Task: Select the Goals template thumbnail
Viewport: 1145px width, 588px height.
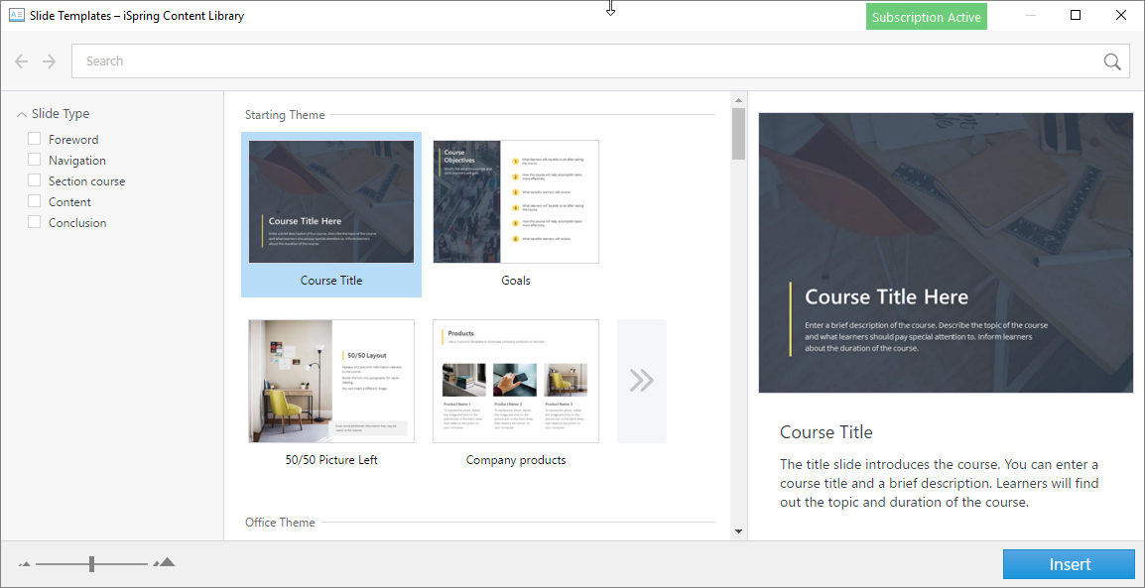Action: pos(516,201)
